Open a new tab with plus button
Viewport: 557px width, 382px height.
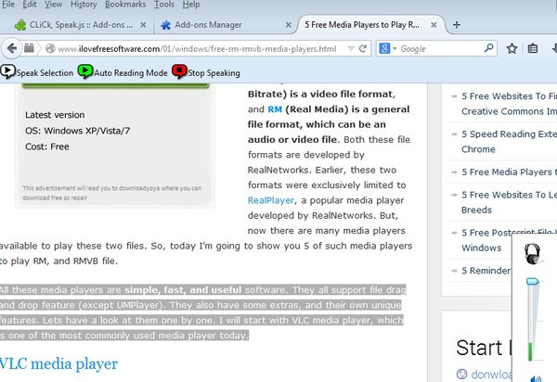click(457, 25)
